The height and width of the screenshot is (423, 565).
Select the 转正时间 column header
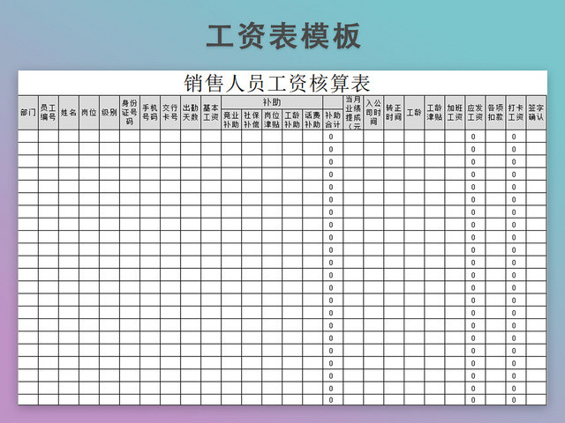tap(394, 113)
